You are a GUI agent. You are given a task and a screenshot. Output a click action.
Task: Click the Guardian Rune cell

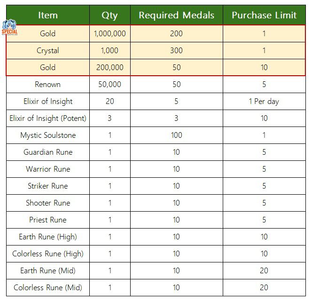click(x=48, y=152)
